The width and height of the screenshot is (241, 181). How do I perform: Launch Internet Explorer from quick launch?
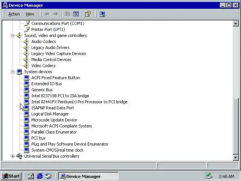click(x=40, y=176)
